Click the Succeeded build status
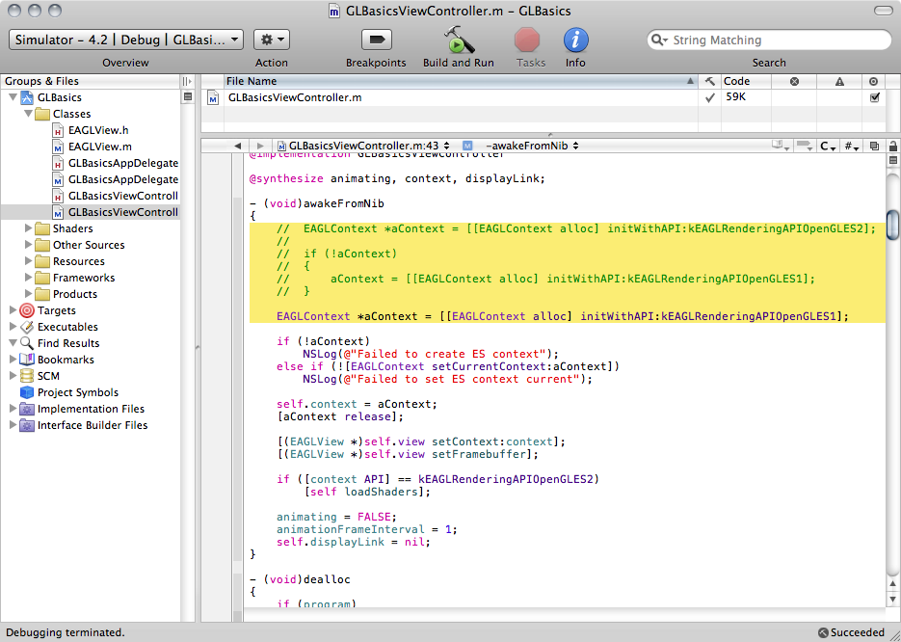 852,632
